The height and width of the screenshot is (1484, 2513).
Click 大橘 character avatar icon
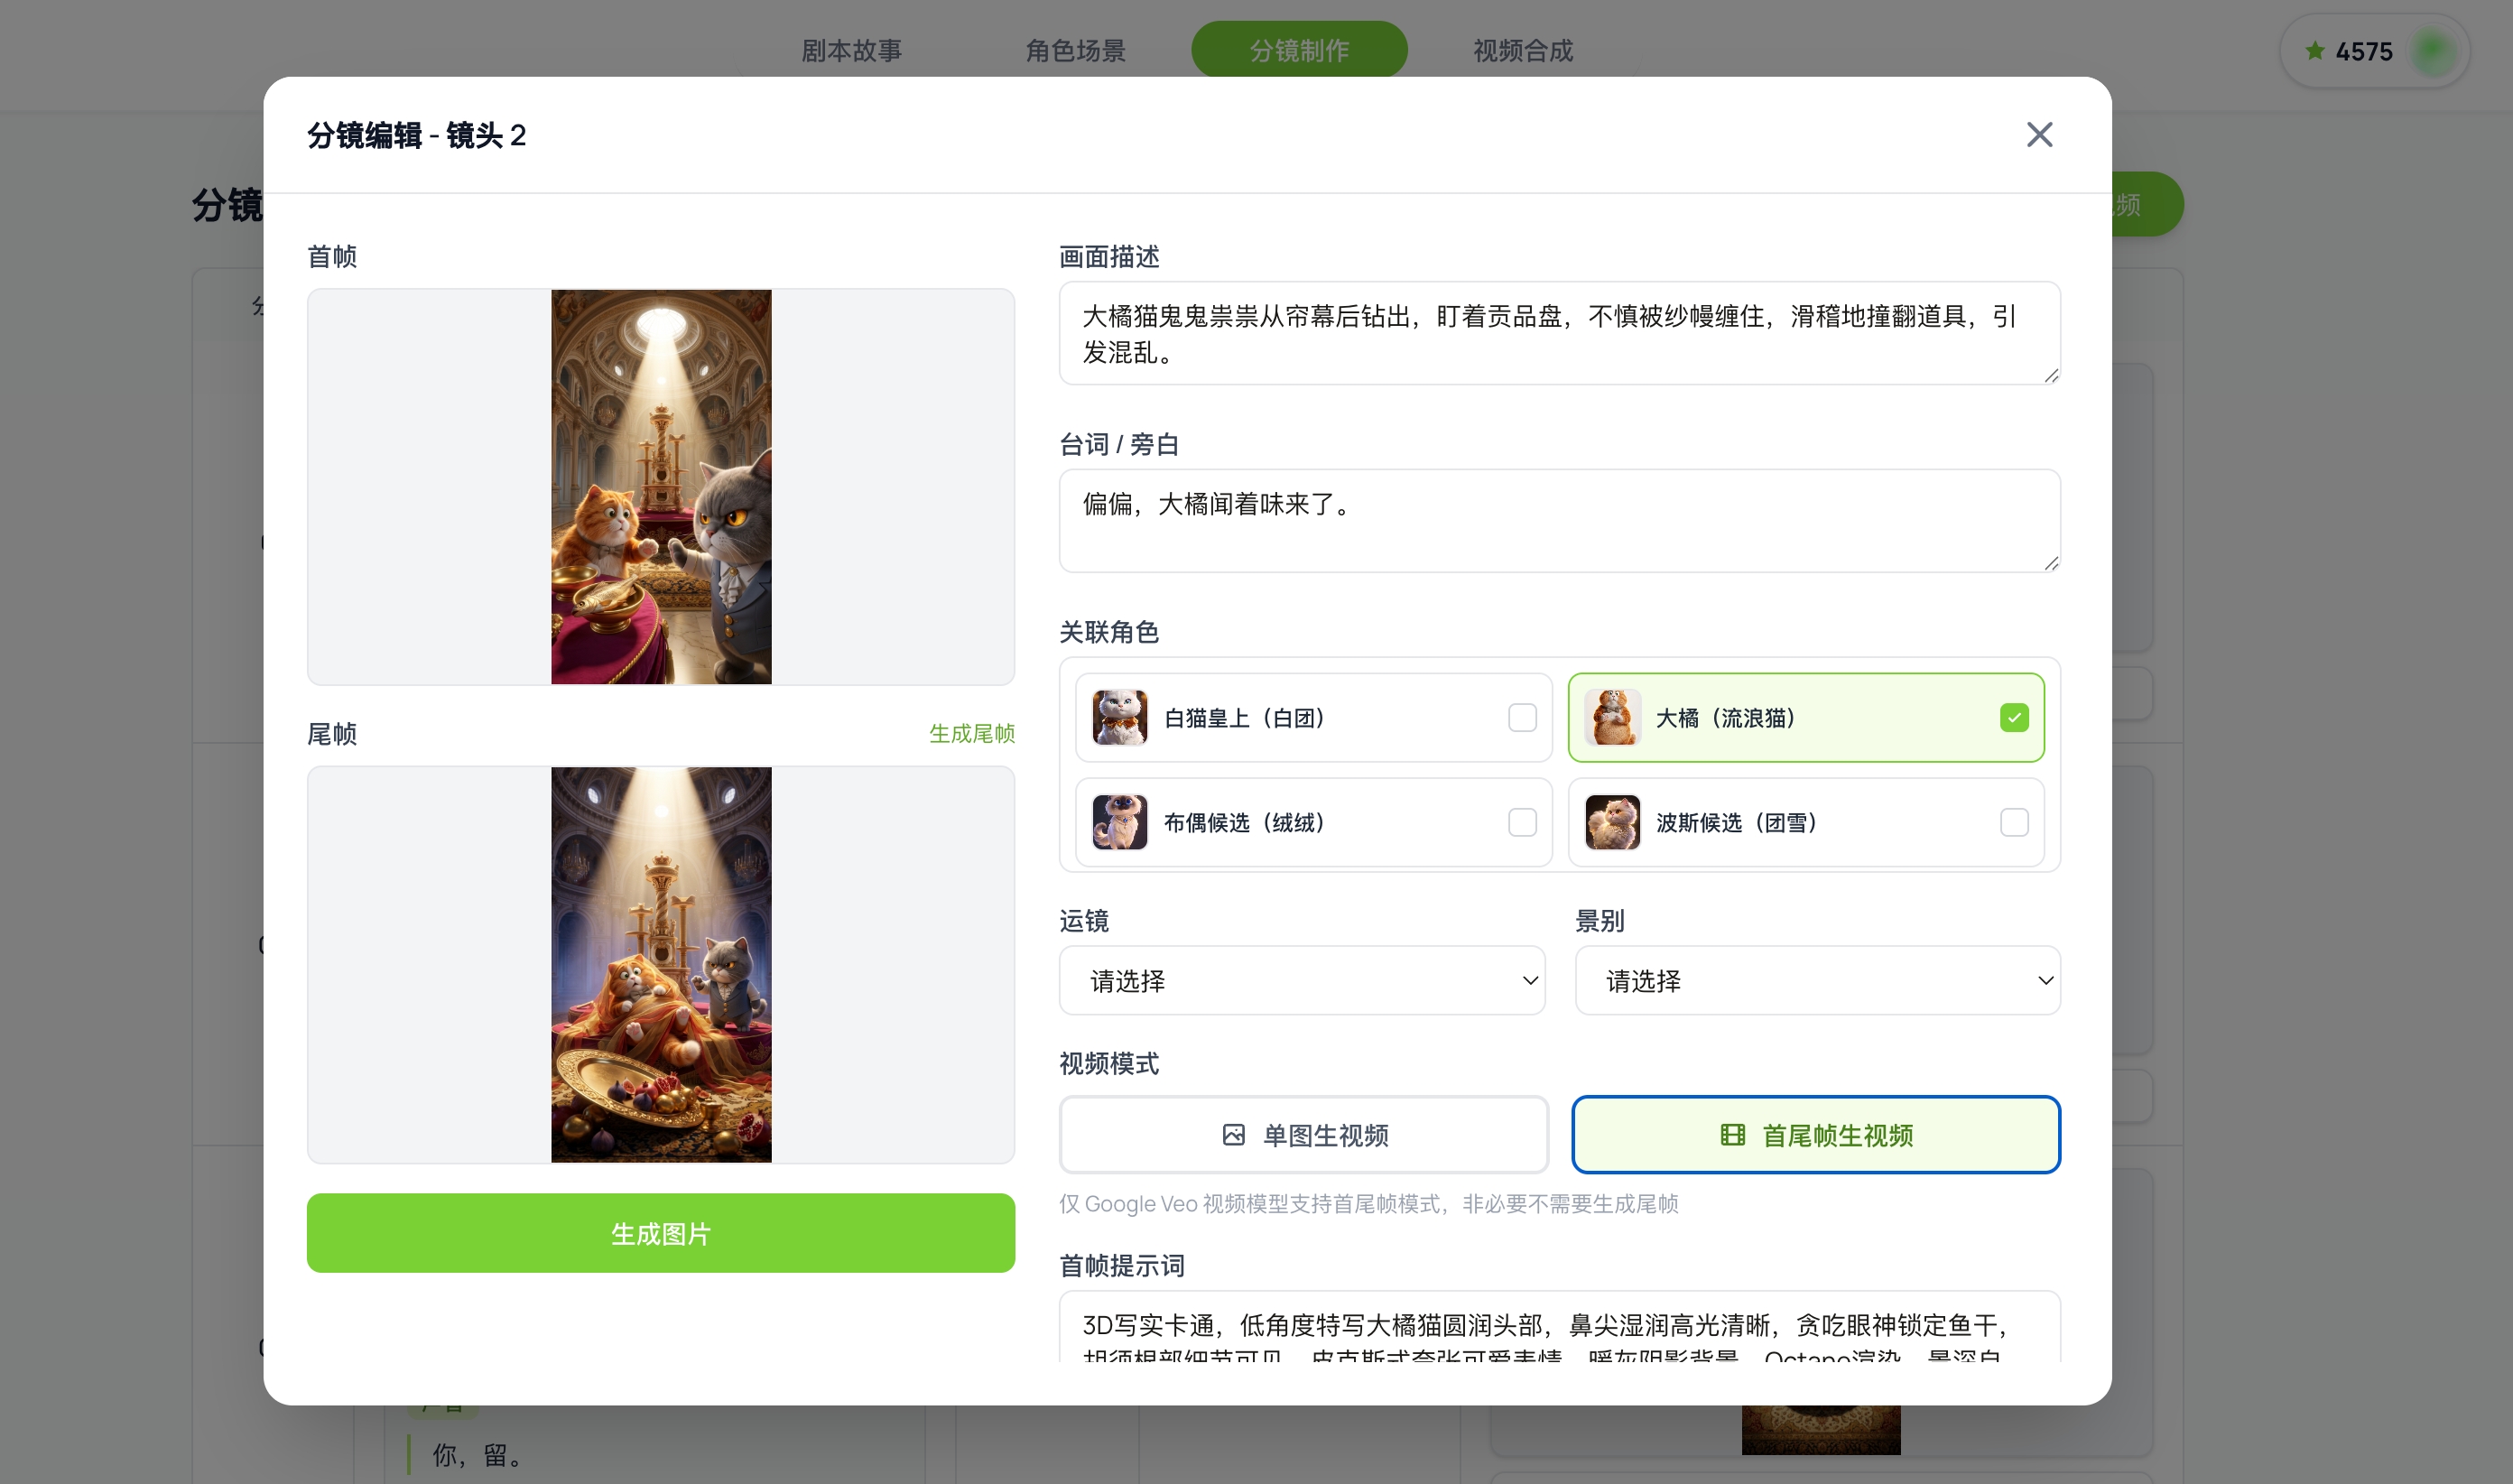point(1612,717)
